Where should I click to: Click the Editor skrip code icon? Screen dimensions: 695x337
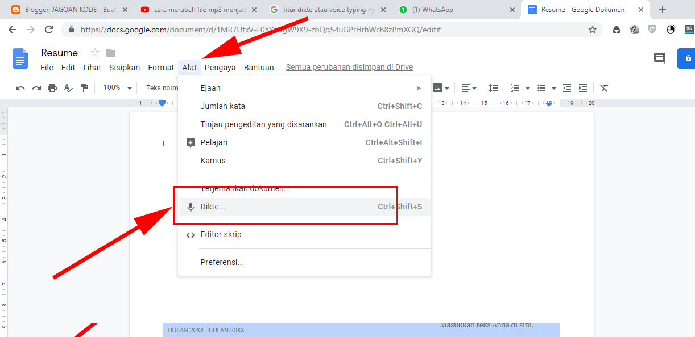click(x=191, y=235)
